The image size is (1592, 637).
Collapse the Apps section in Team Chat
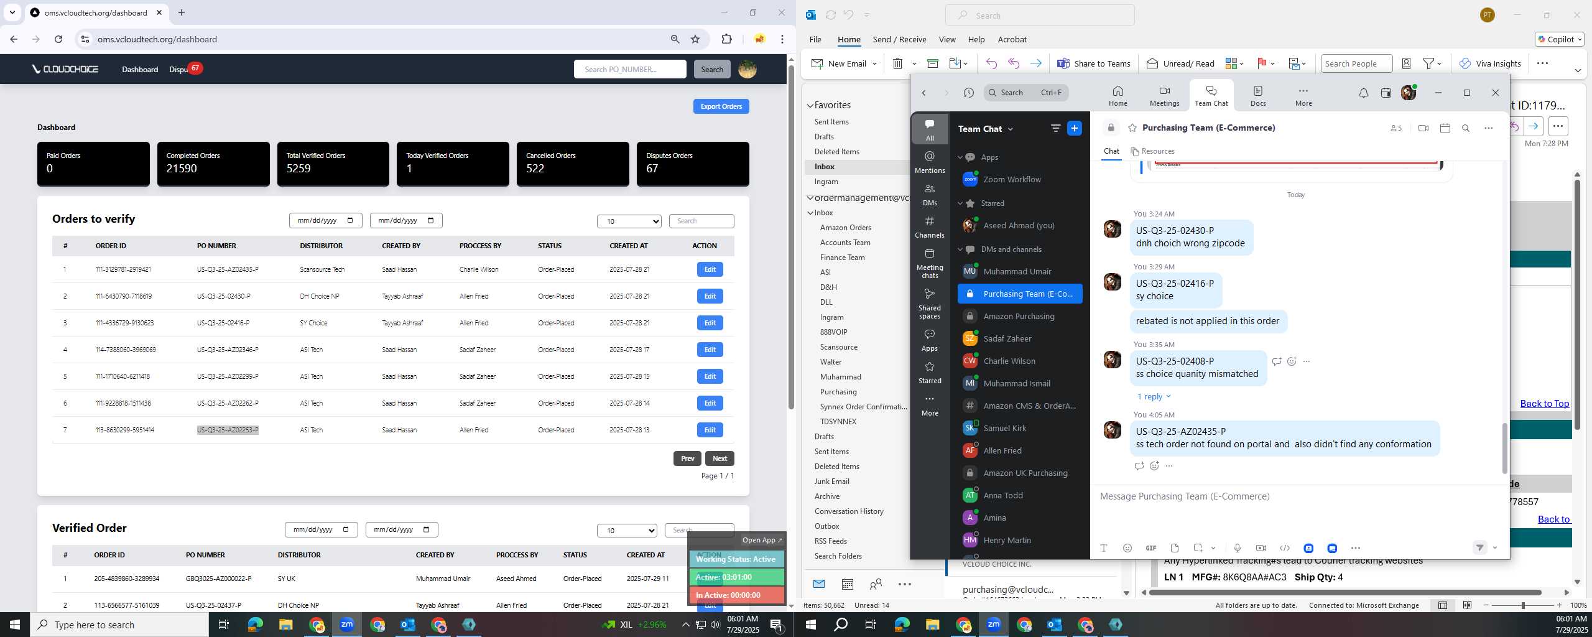(x=960, y=157)
